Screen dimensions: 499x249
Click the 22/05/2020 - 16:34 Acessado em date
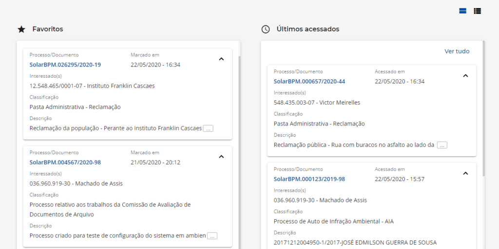(400, 82)
